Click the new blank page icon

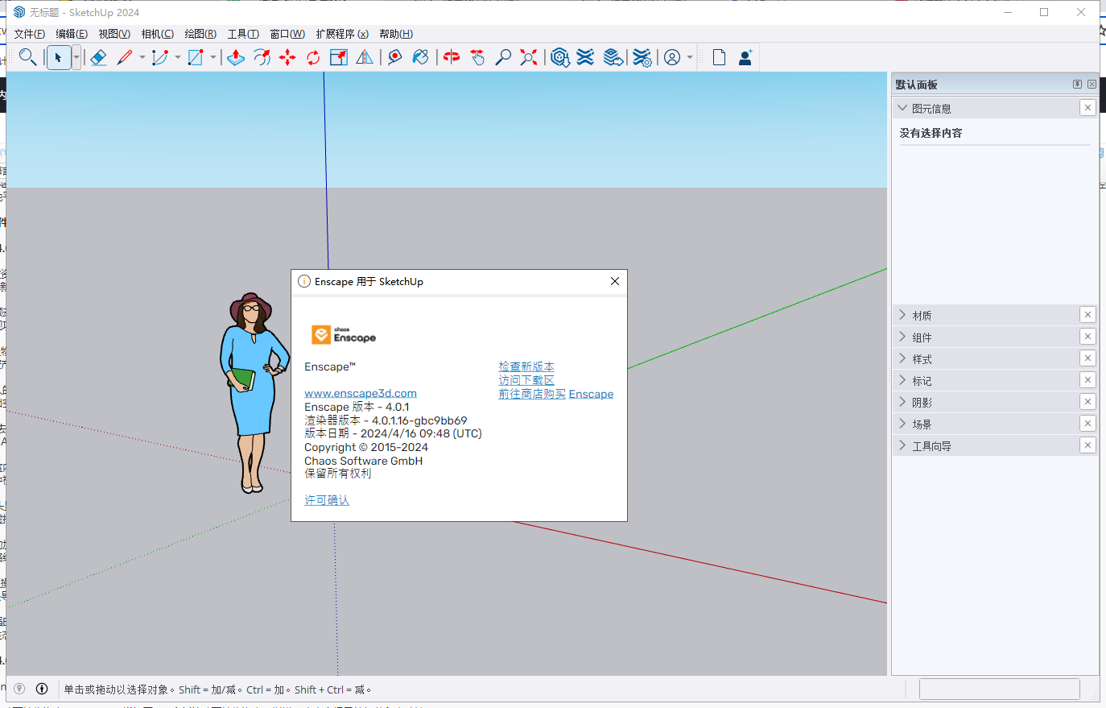719,57
